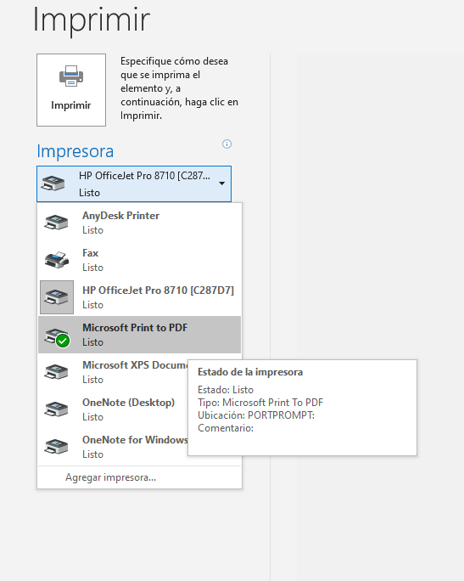Click the Impresora section heading

[x=75, y=151]
